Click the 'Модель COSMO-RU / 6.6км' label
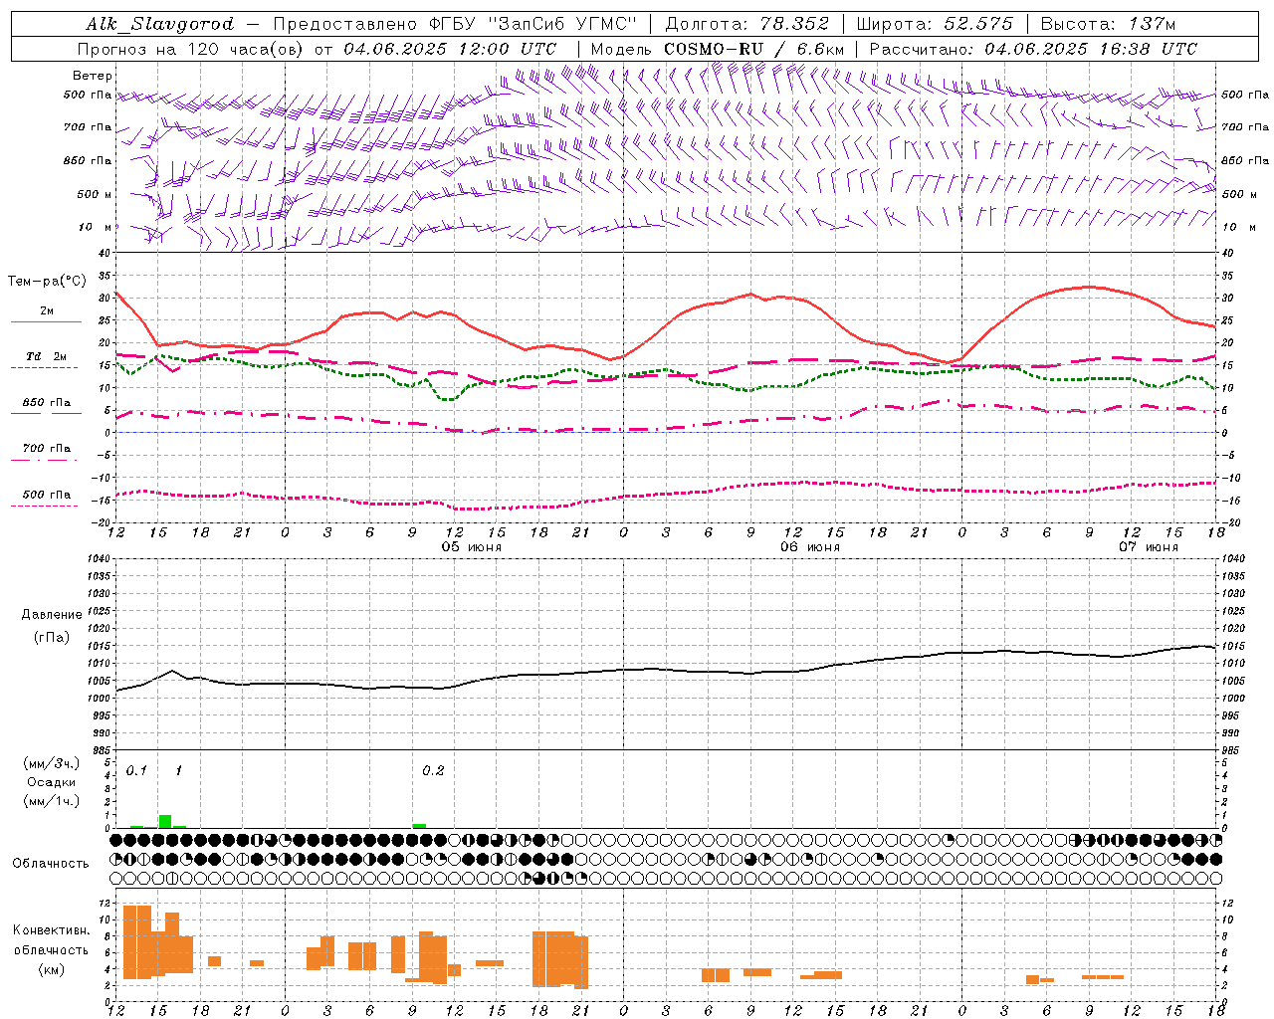 [718, 49]
